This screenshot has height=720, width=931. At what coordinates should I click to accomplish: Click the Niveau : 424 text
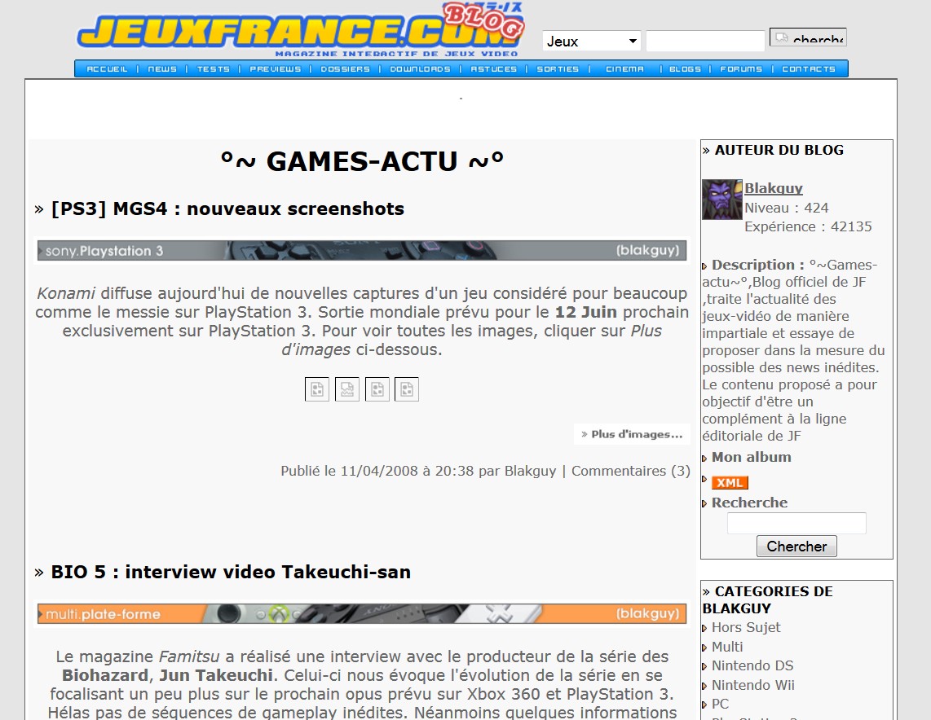pos(786,209)
